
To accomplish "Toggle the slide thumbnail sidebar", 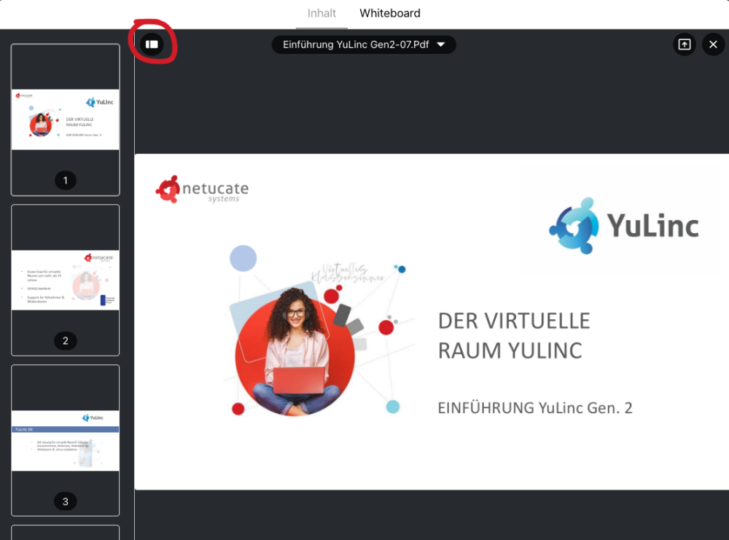I will 152,44.
